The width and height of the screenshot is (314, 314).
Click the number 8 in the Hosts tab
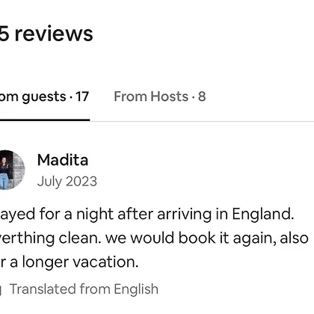202,96
